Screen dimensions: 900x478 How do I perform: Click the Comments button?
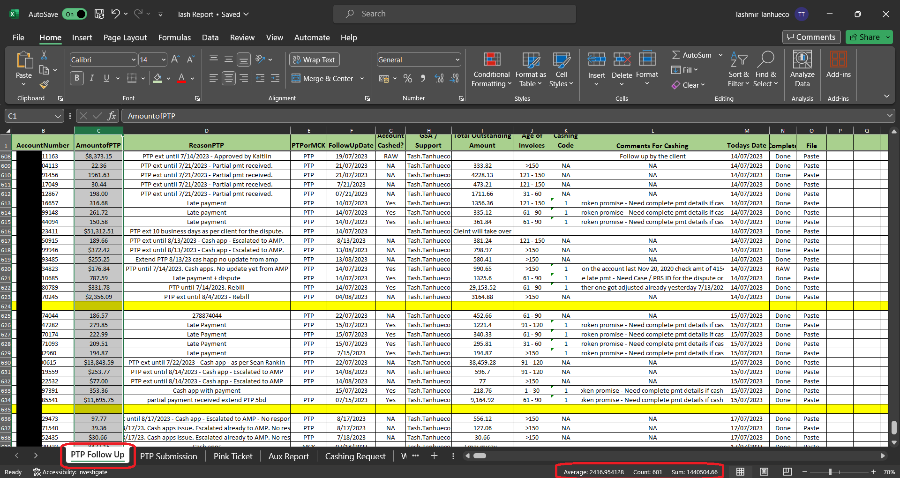[811, 37]
